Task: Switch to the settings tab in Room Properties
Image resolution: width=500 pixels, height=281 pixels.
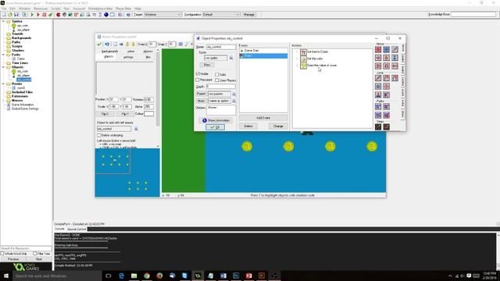Action: click(128, 57)
